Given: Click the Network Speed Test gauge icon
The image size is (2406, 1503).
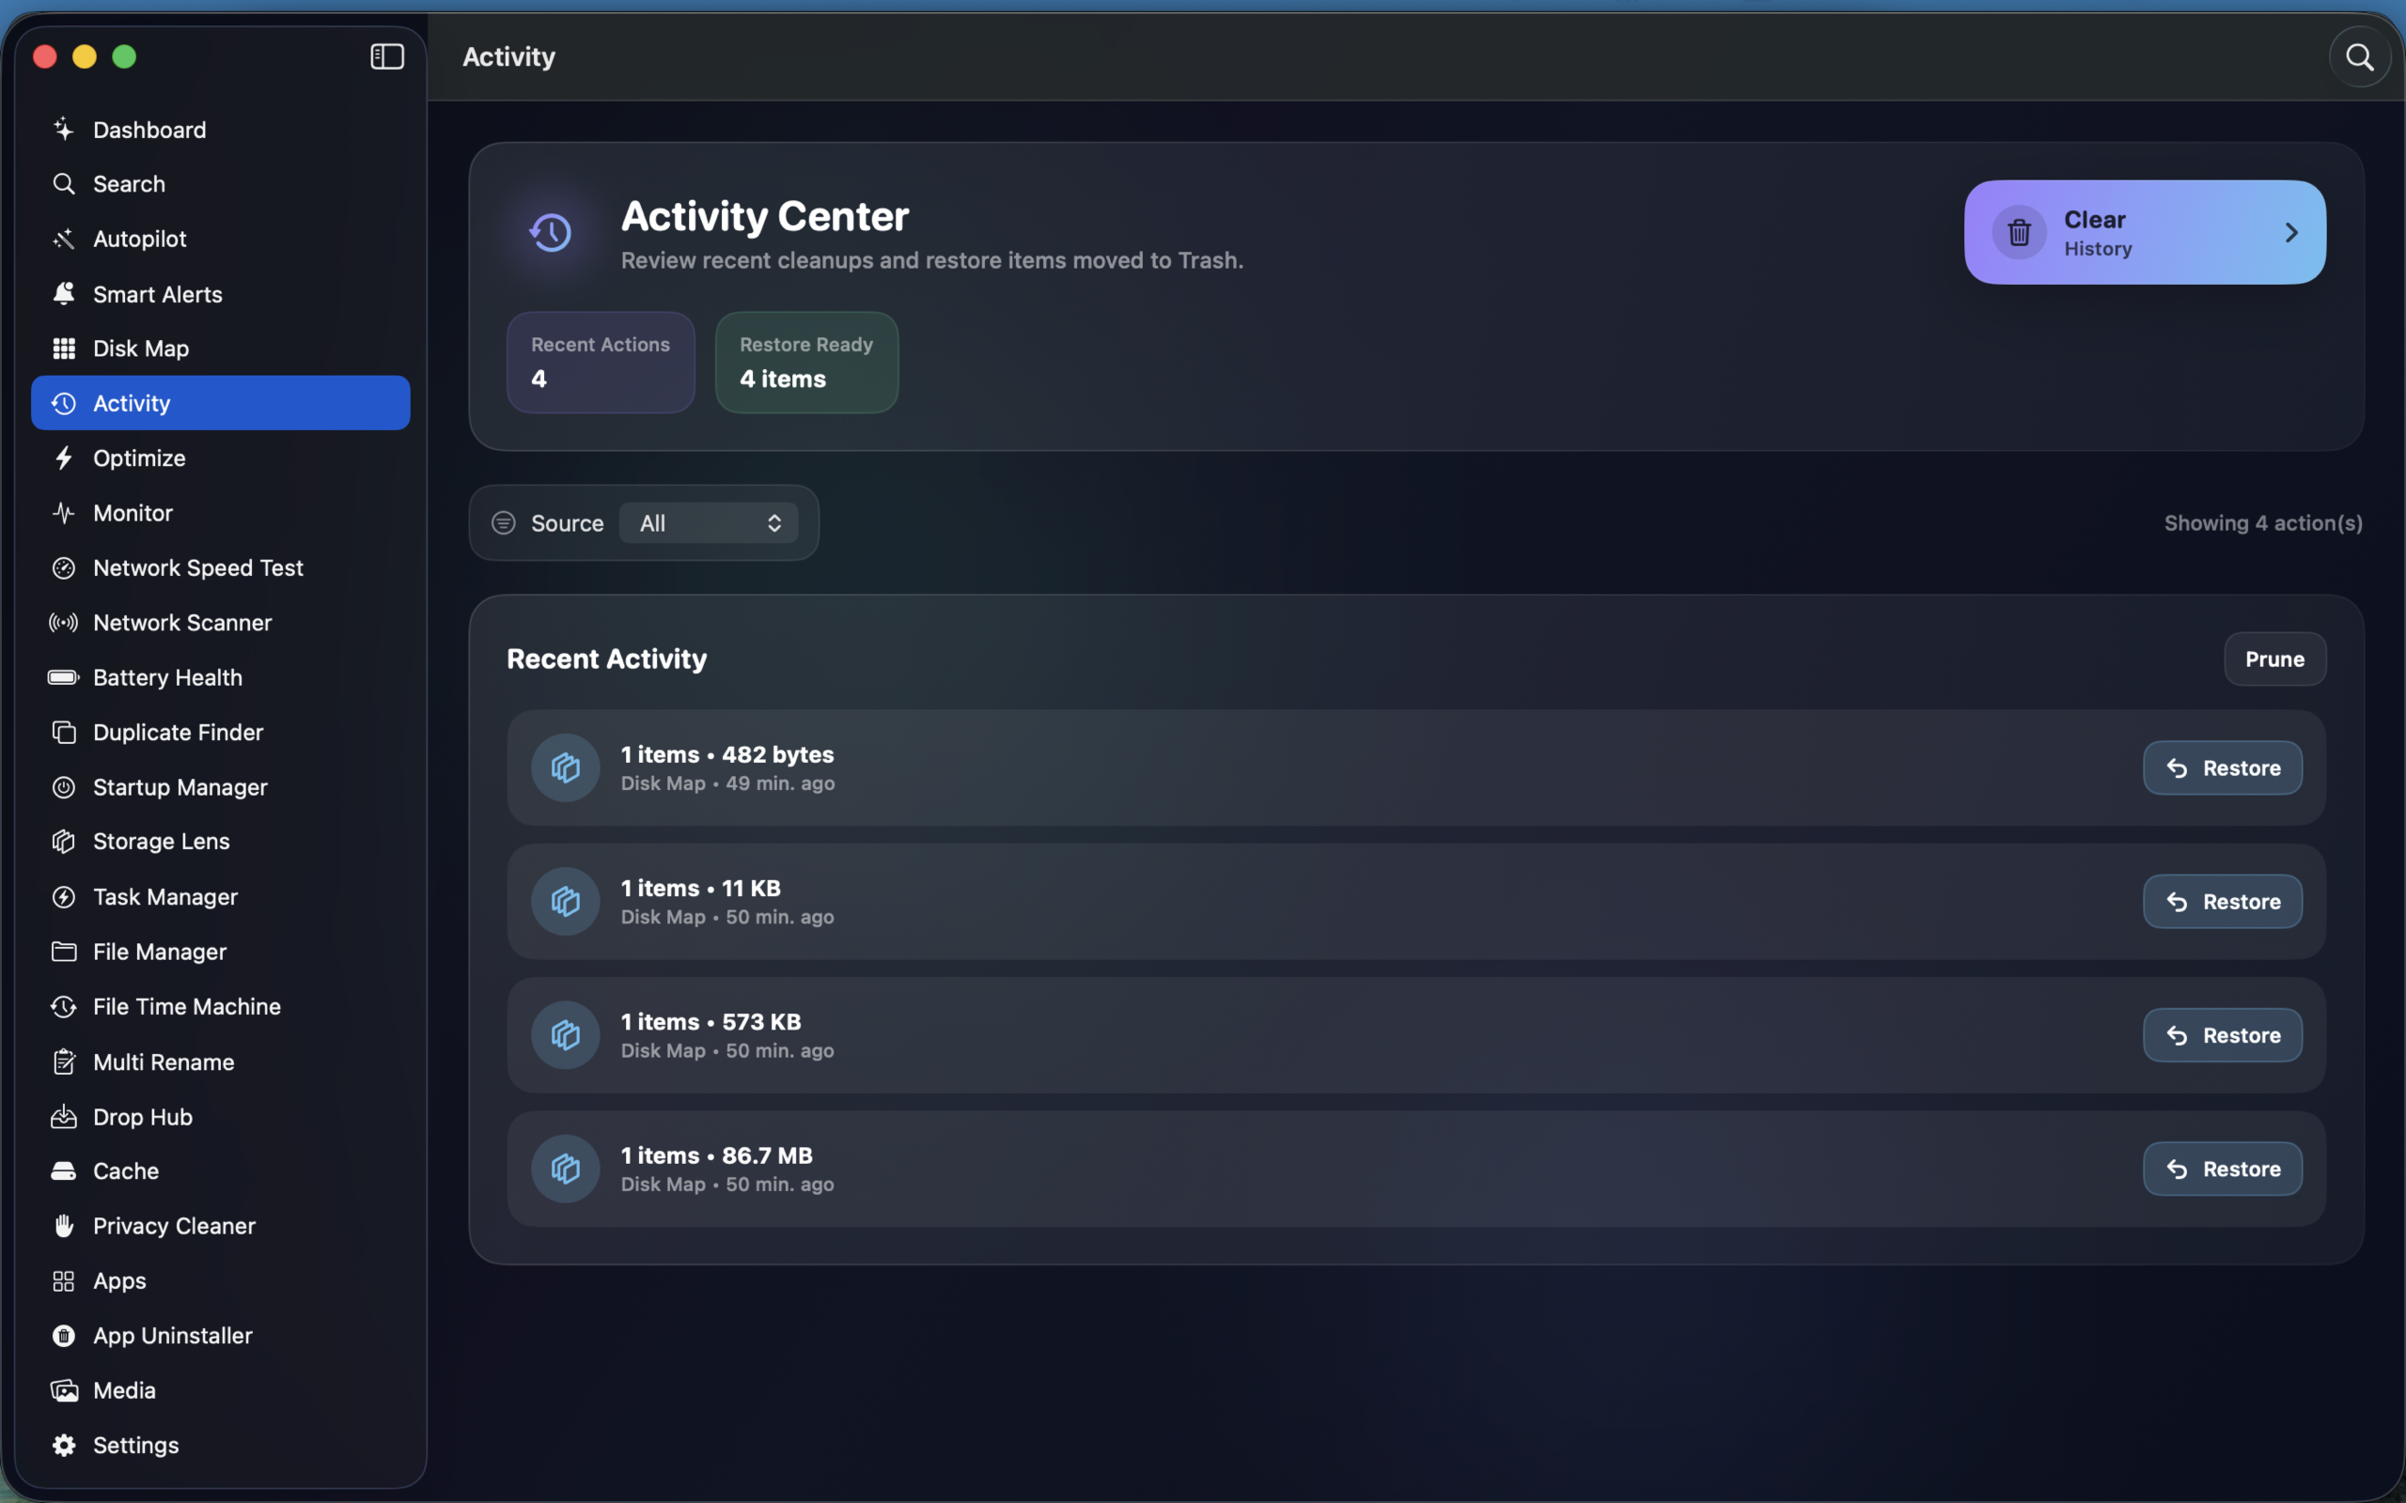Looking at the screenshot, I should (x=64, y=567).
